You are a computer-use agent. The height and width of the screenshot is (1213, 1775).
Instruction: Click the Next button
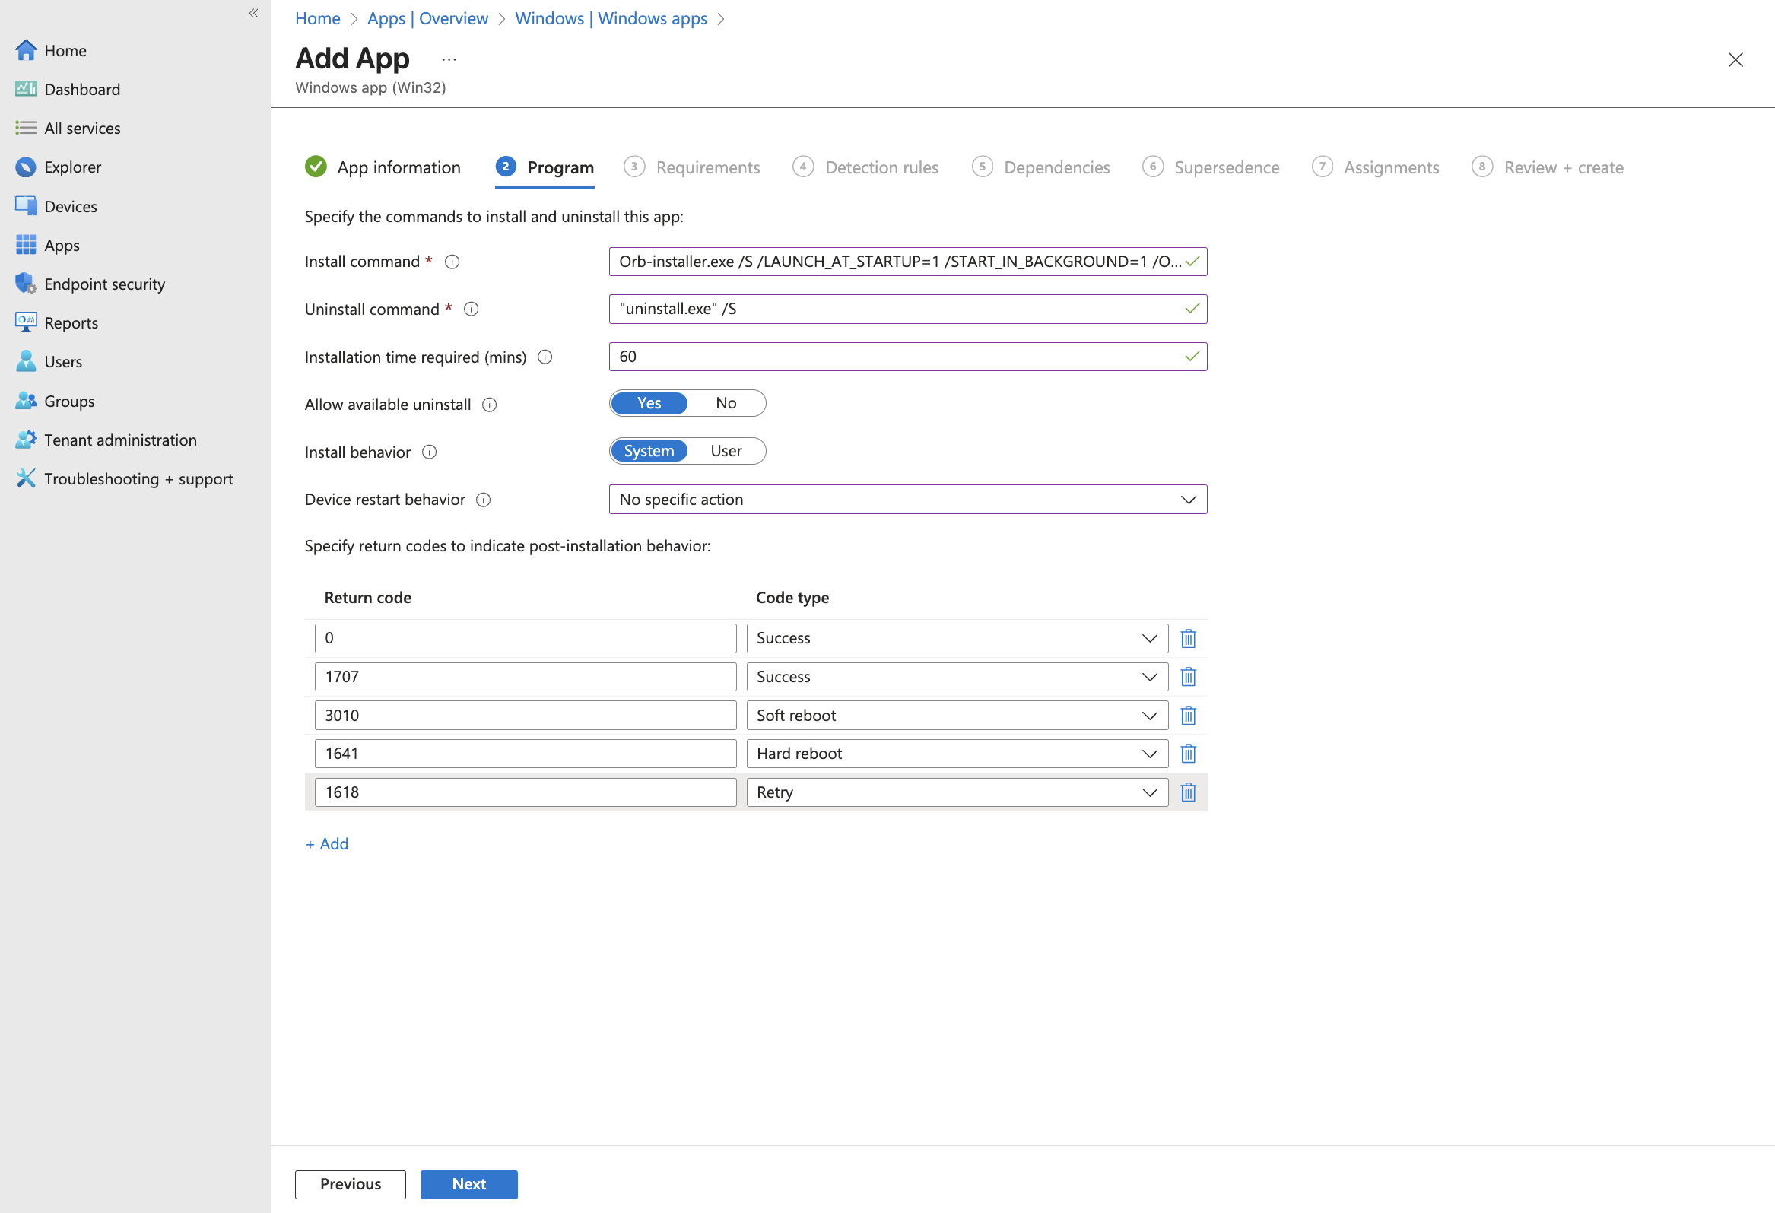pyautogui.click(x=468, y=1184)
